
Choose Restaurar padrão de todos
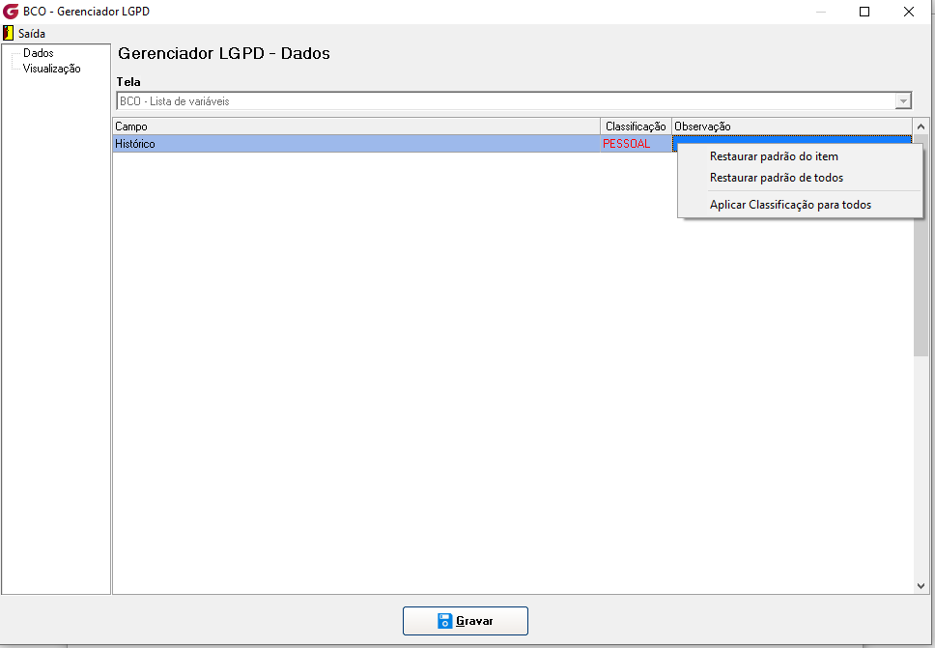coord(777,178)
